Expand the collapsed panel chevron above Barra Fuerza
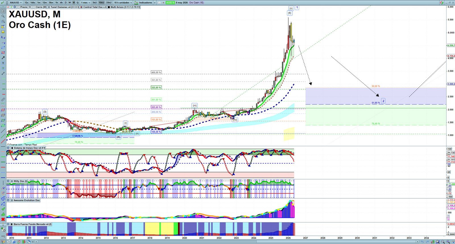The height and width of the screenshot is (244, 455). pyautogui.click(x=3, y=225)
